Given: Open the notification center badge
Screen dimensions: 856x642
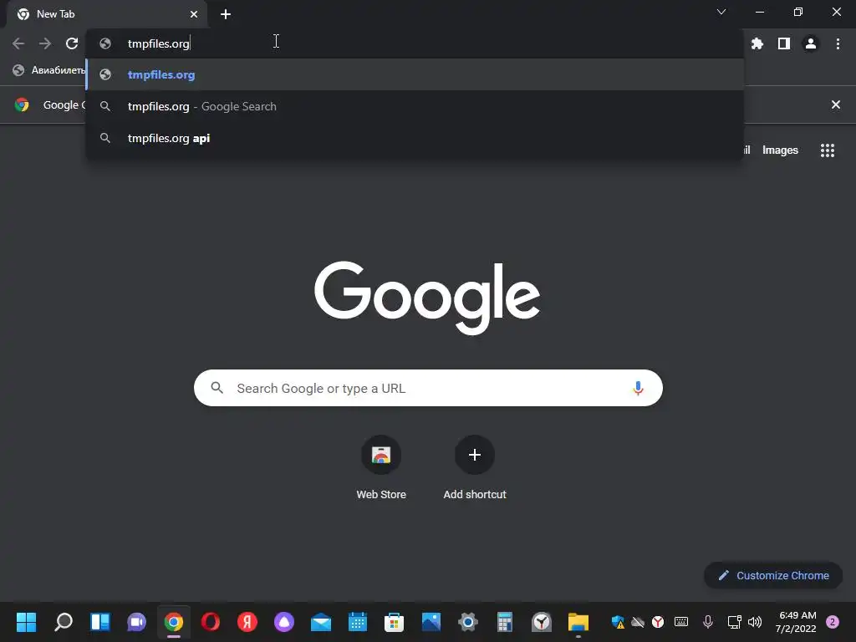Looking at the screenshot, I should (x=833, y=622).
